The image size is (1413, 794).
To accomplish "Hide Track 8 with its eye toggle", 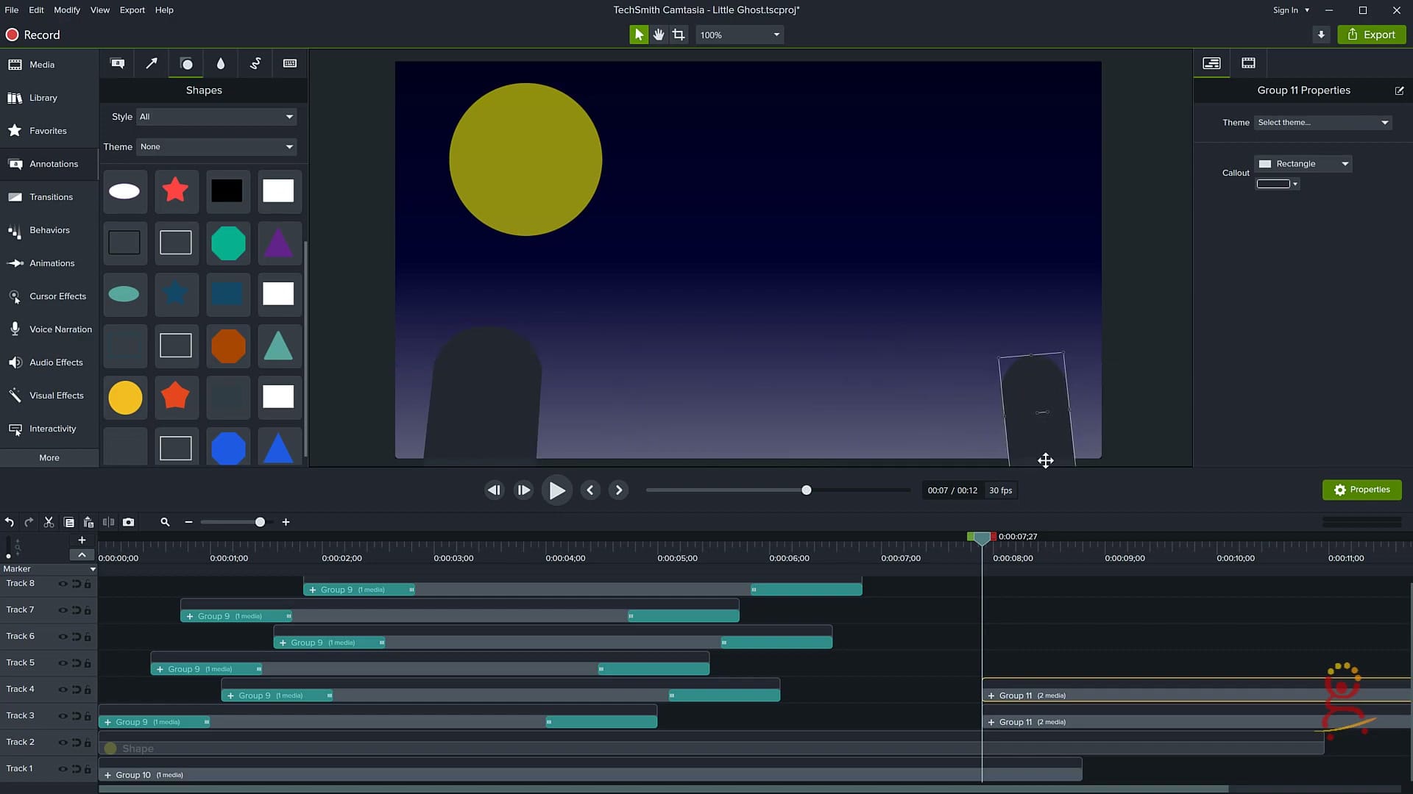I will click(64, 584).
